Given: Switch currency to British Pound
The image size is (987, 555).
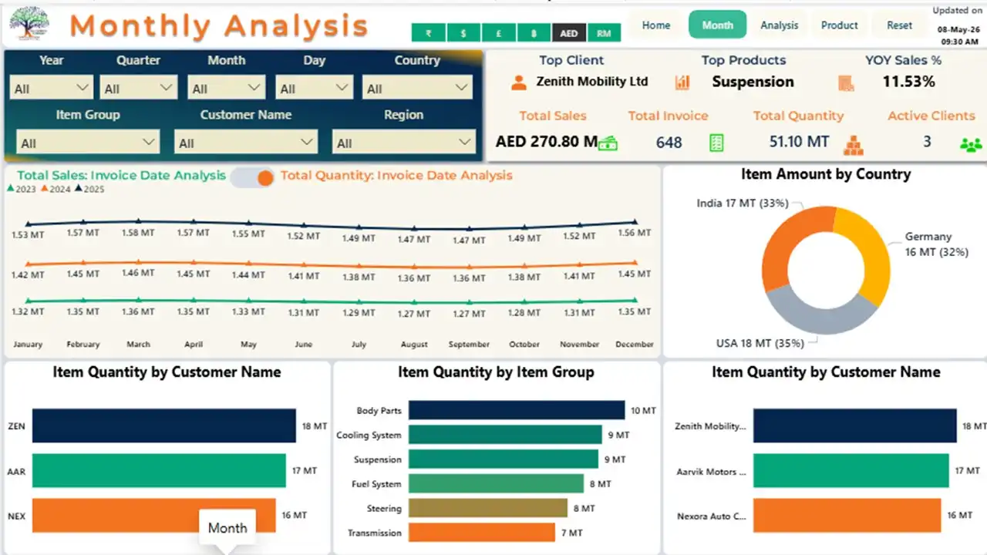Looking at the screenshot, I should pos(499,33).
